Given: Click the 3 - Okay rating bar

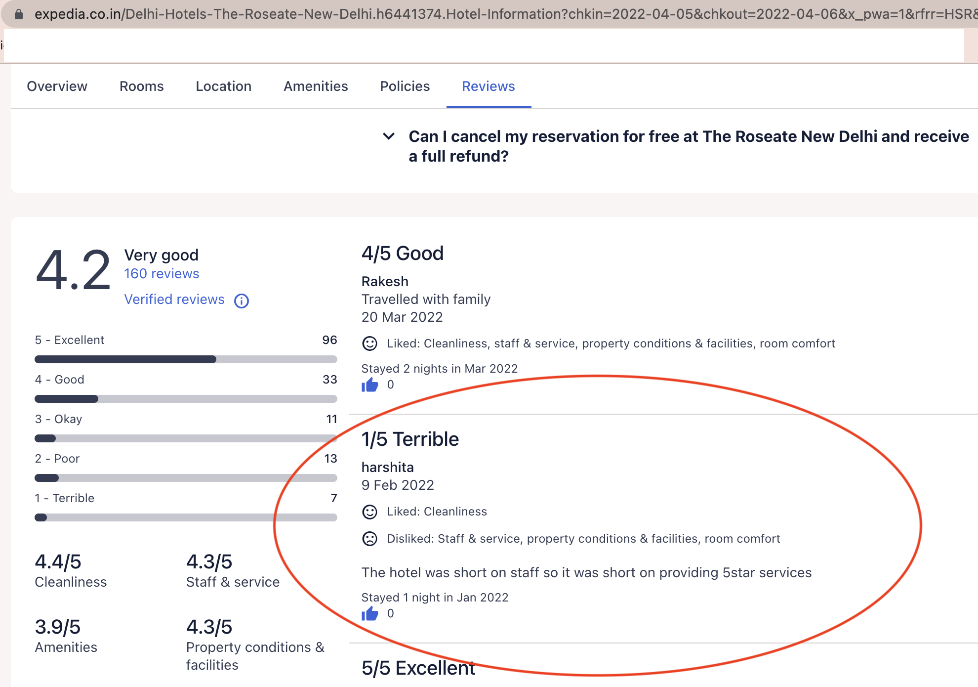Looking at the screenshot, I should point(186,438).
